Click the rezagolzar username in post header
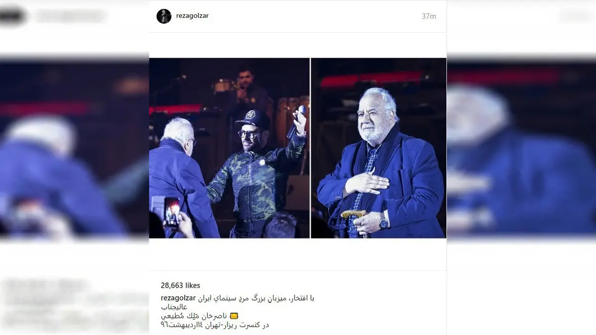This screenshot has width=596, height=335. click(x=192, y=15)
